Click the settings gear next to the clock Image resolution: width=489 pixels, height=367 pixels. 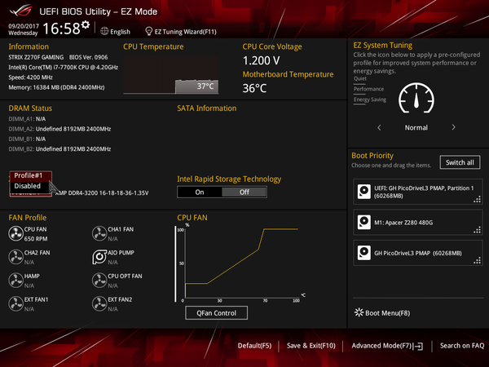pos(86,24)
